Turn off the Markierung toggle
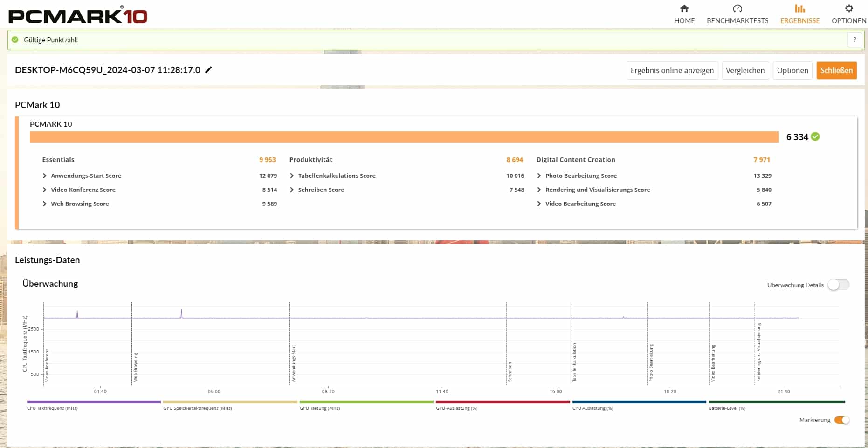The height and width of the screenshot is (448, 868). (x=841, y=420)
